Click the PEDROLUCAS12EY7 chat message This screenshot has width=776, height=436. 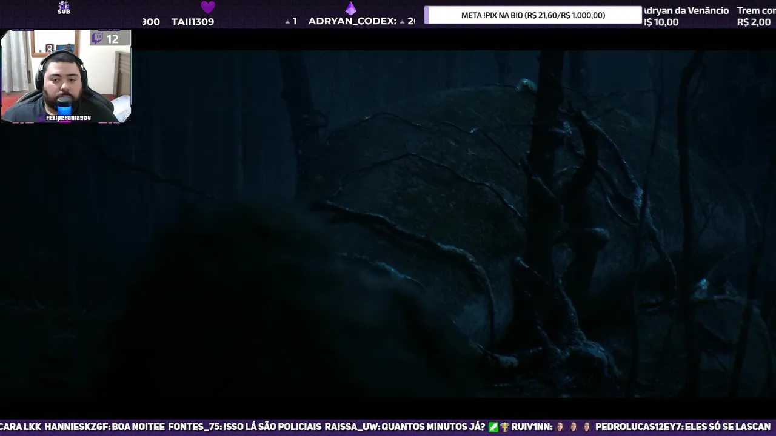pyautogui.click(x=683, y=427)
